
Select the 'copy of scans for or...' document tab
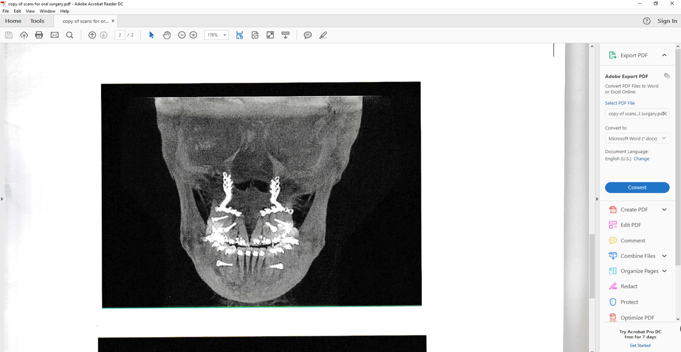(85, 21)
